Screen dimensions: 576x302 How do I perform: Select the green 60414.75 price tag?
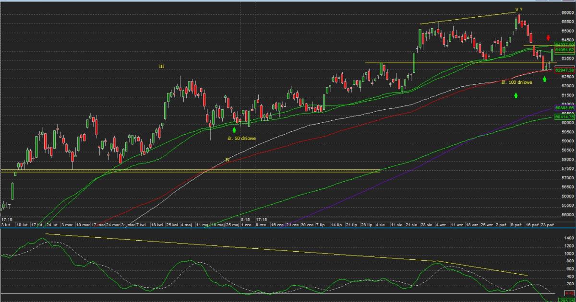point(564,116)
